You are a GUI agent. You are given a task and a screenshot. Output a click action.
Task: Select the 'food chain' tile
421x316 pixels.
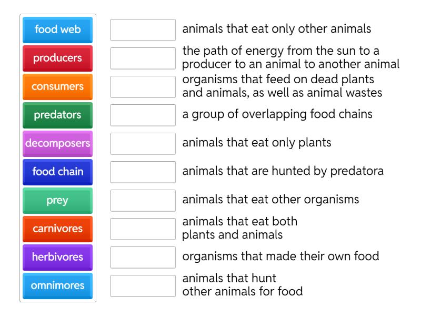[57, 172]
